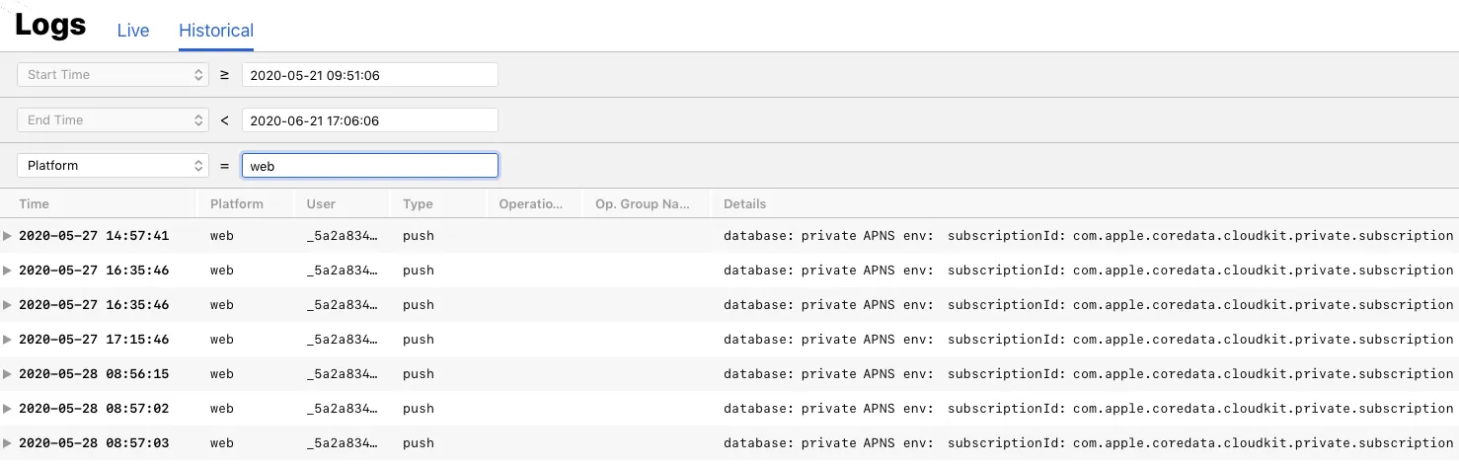
Task: Select the Historical logs tab
Action: 216,31
